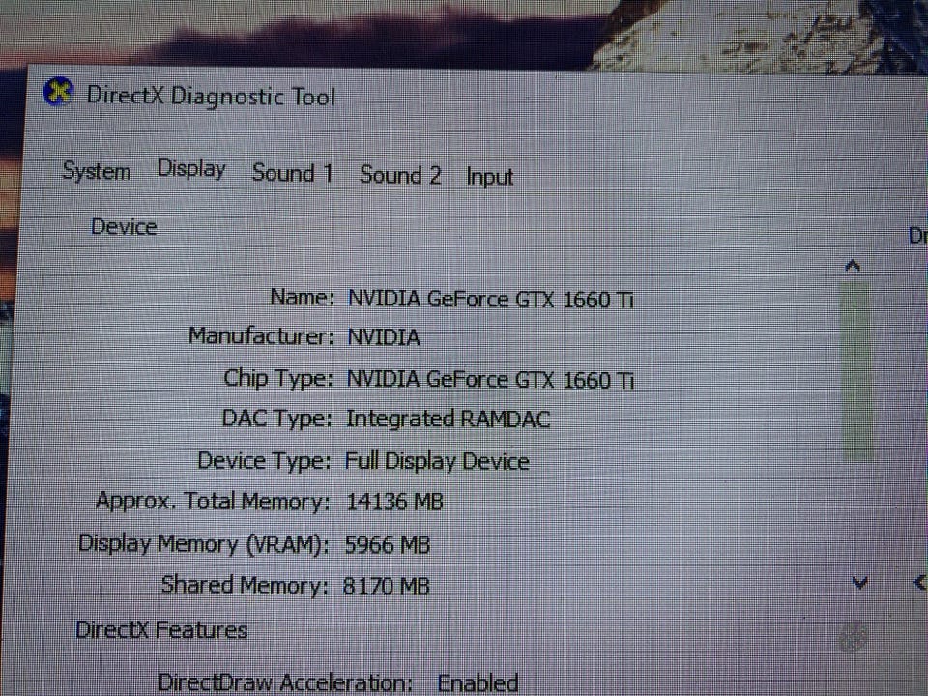
Task: Click the DirectX Diagnostic Tool title icon
Action: click(58, 93)
